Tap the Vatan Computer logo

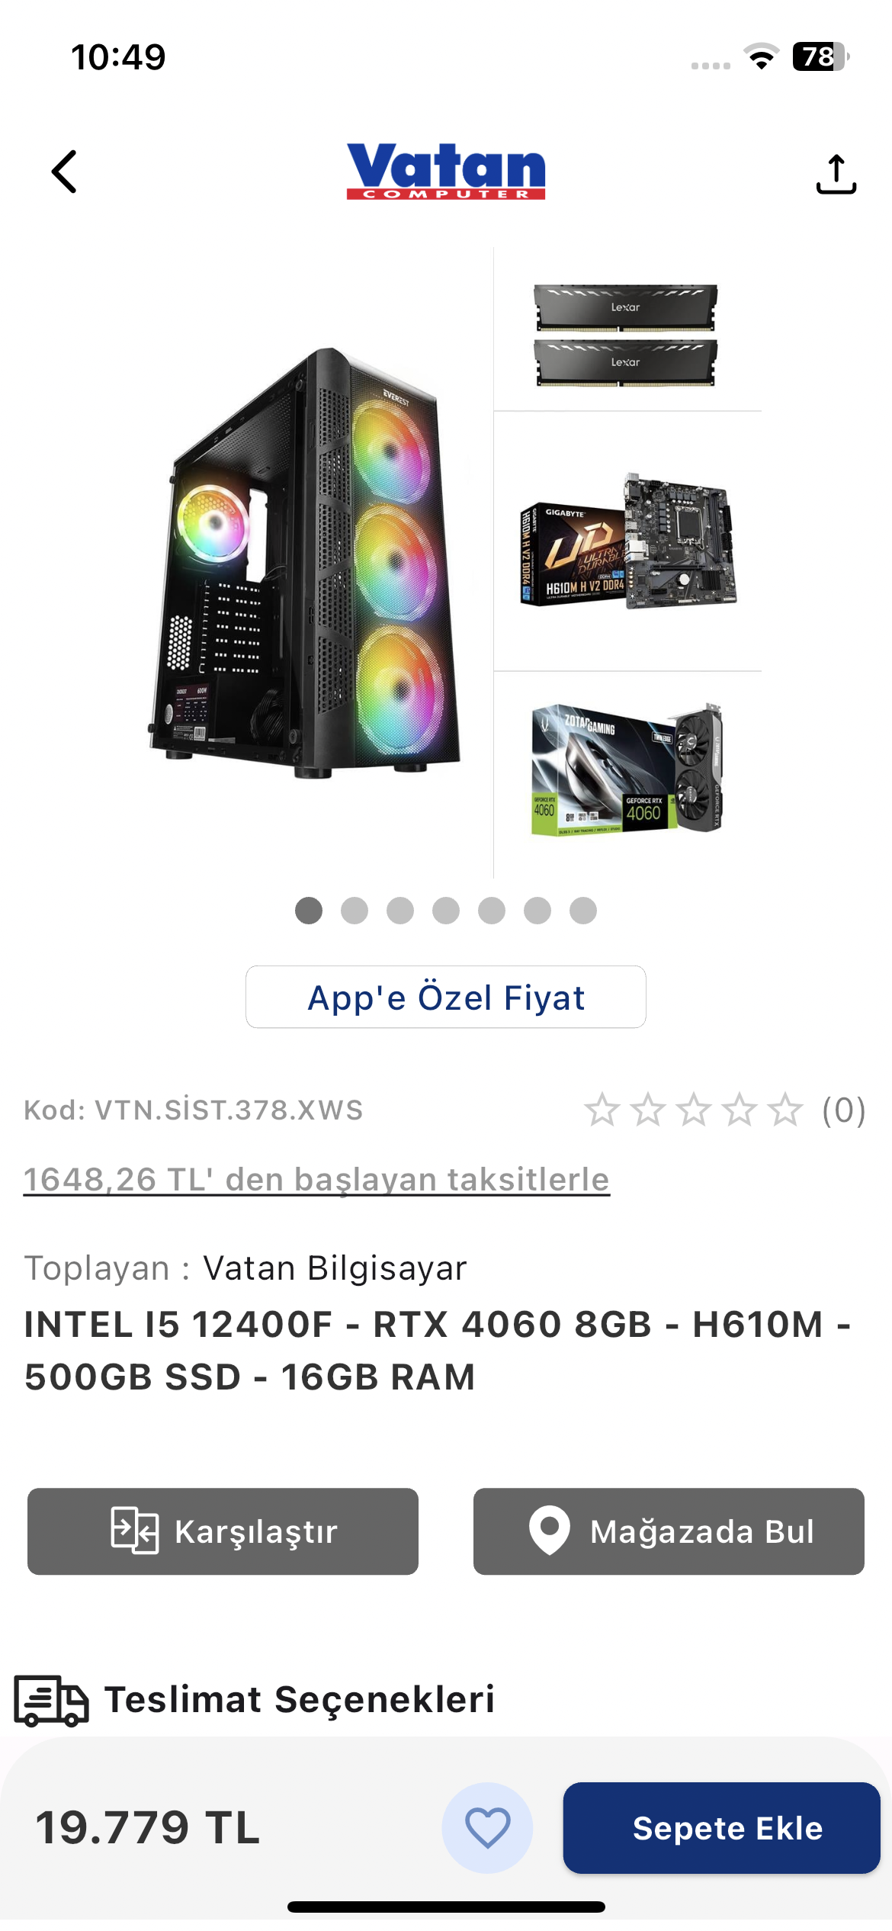(x=446, y=171)
